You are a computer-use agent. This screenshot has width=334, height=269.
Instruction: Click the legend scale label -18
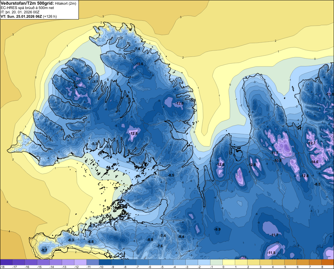click(x=2, y=267)
